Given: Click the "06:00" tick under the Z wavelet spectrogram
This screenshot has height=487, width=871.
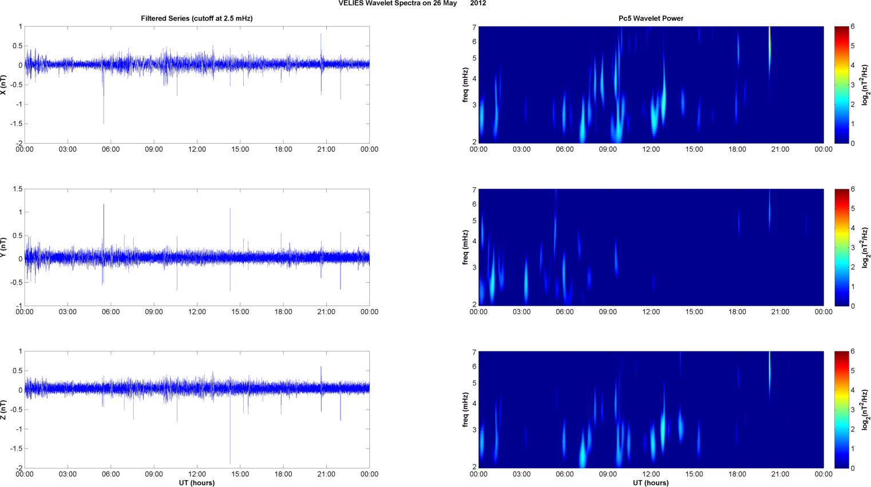Looking at the screenshot, I should tap(564, 474).
